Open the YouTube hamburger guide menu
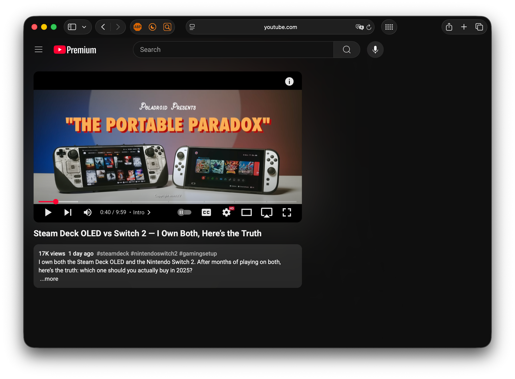 coord(39,50)
